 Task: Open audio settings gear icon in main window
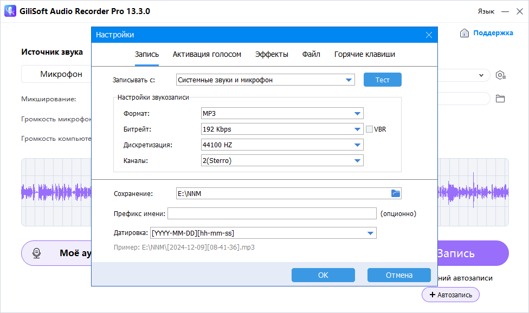pyautogui.click(x=500, y=75)
